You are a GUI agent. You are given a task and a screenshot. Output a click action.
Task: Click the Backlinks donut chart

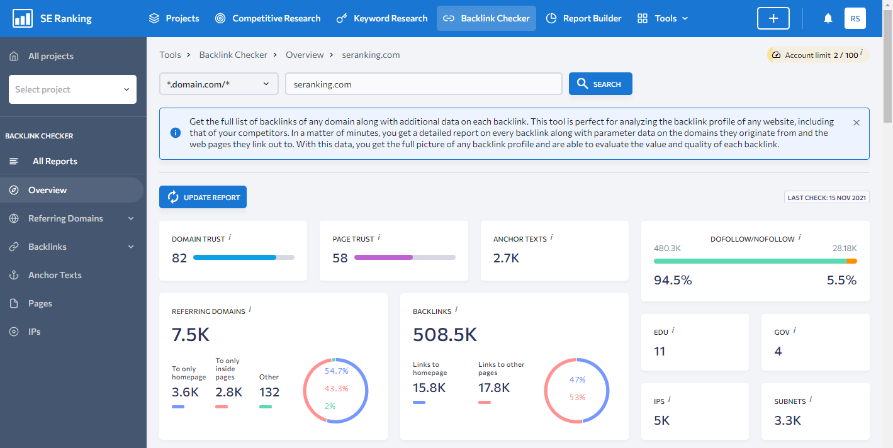tap(577, 391)
